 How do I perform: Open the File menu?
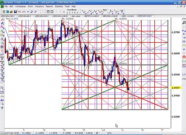(x=6, y=7)
